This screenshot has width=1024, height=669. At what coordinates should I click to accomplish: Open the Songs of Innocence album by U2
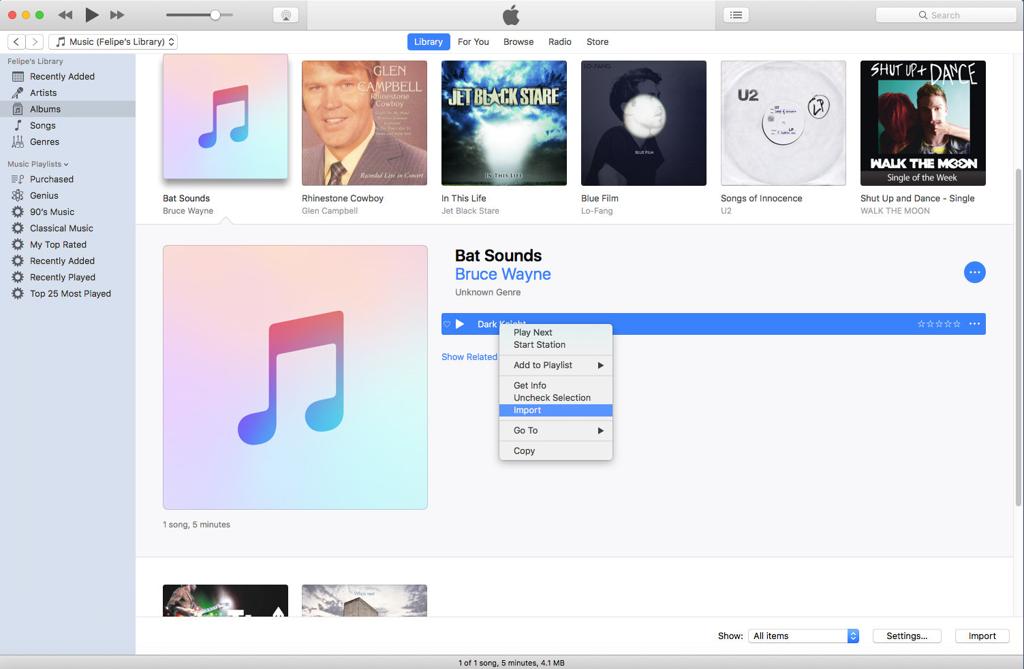tap(782, 123)
